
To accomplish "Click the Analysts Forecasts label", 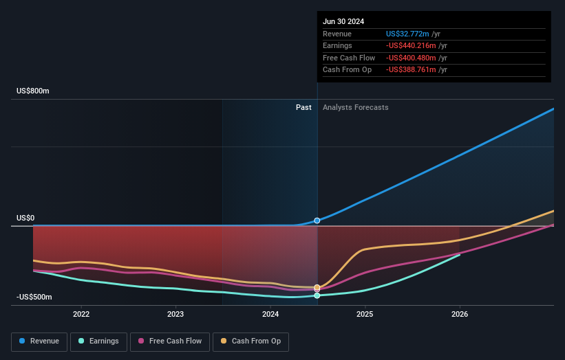I will pyautogui.click(x=356, y=108).
